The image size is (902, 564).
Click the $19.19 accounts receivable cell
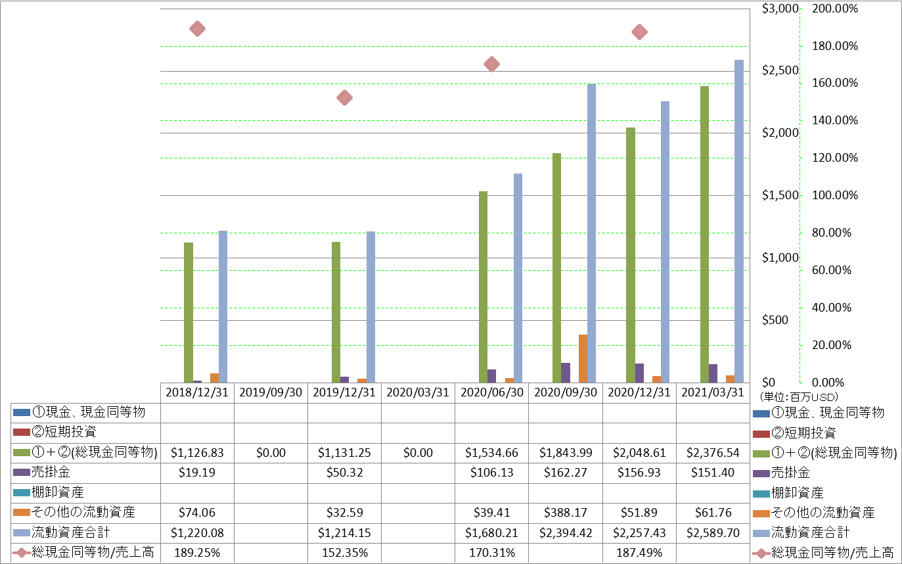(x=197, y=473)
